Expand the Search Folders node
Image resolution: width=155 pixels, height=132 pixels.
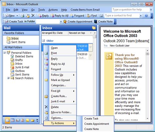point(8,78)
